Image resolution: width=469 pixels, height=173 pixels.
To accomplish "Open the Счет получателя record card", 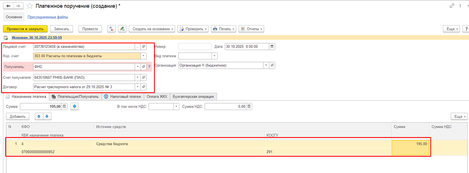I will point(143,77).
